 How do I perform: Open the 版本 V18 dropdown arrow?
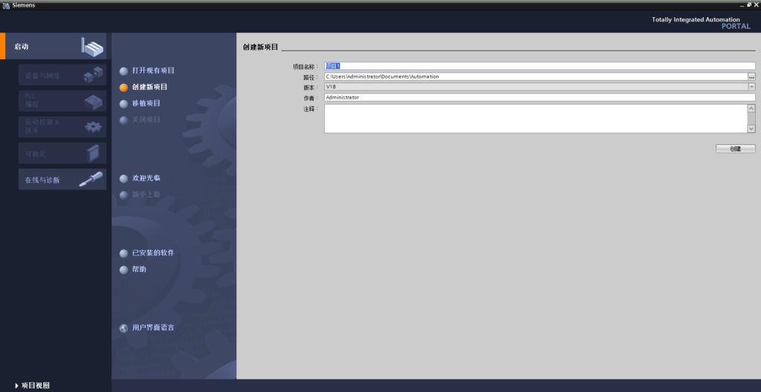[752, 87]
